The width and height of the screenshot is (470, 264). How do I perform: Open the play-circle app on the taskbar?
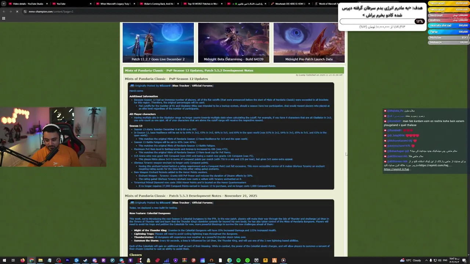[283, 260]
